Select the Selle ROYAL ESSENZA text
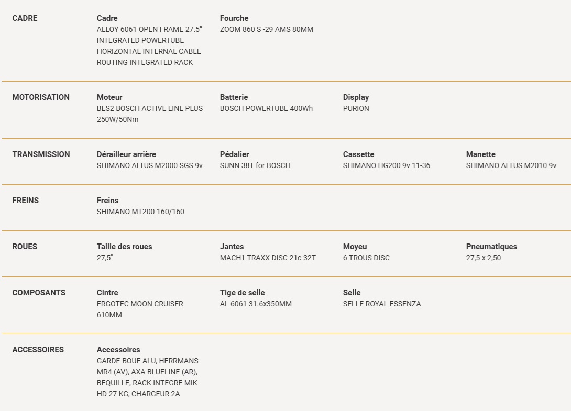 click(382, 304)
